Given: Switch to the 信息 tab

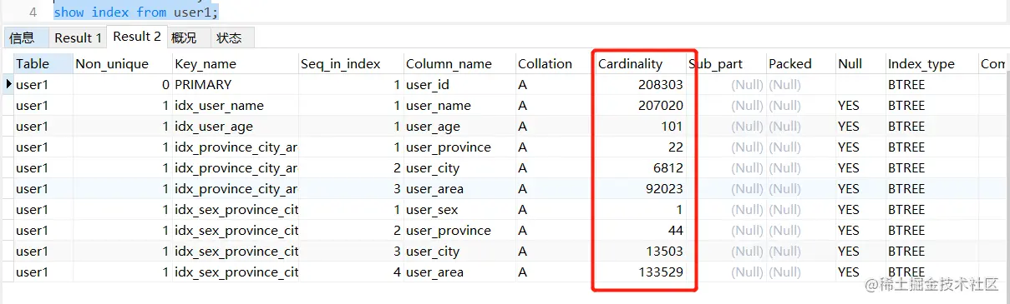Looking at the screenshot, I should (23, 37).
